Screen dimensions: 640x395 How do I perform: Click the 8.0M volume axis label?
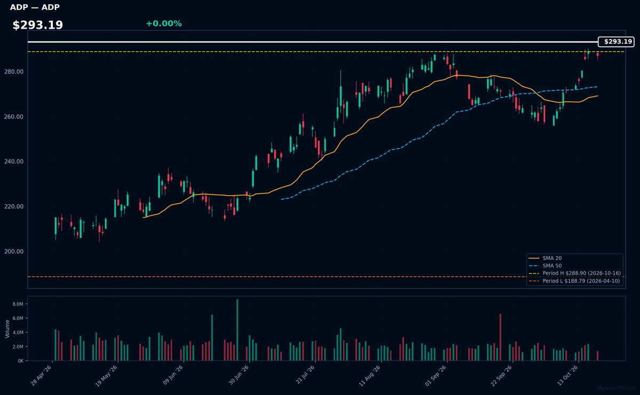(18, 304)
